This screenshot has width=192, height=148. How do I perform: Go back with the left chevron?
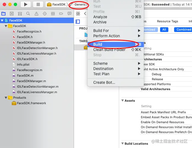pos(85,14)
